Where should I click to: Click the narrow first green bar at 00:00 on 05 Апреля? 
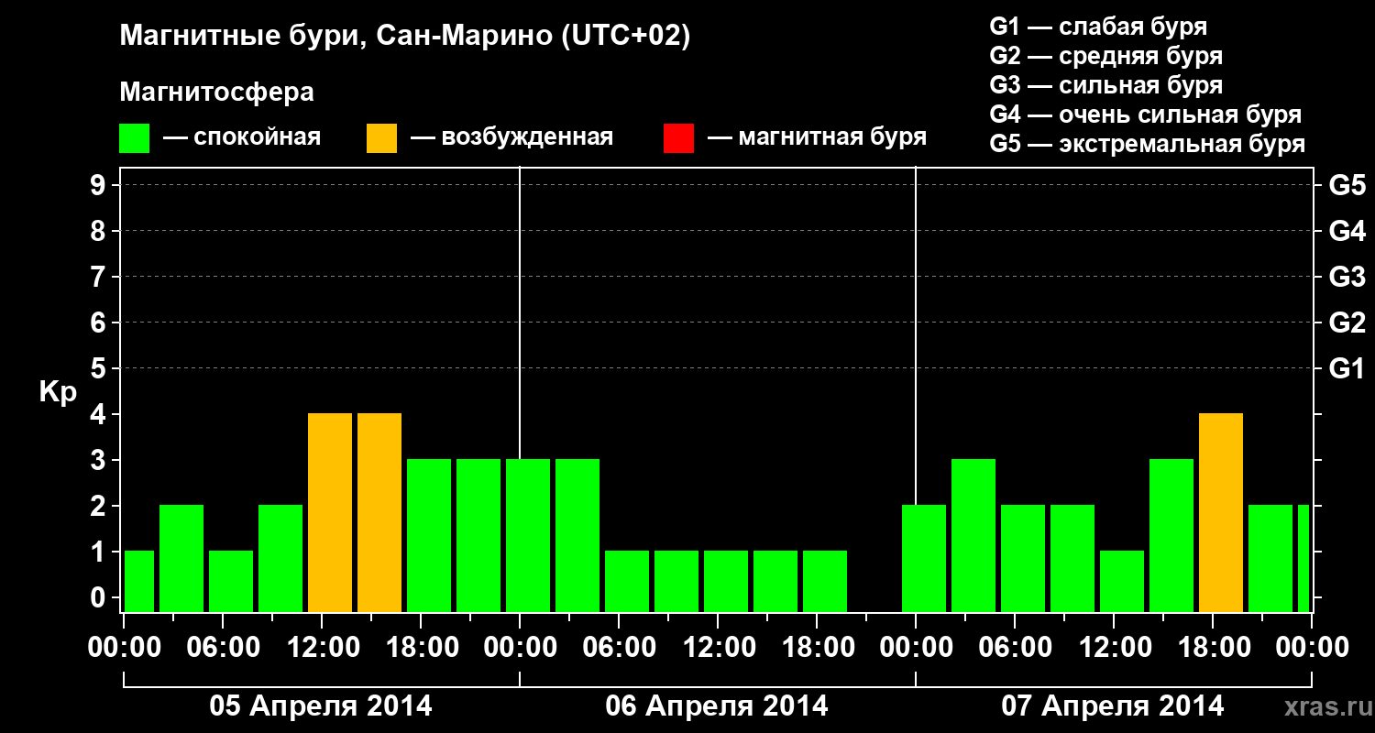[139, 582]
